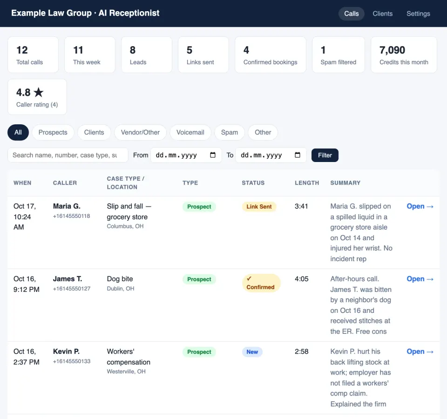Switch to the Calls tab

[351, 14]
